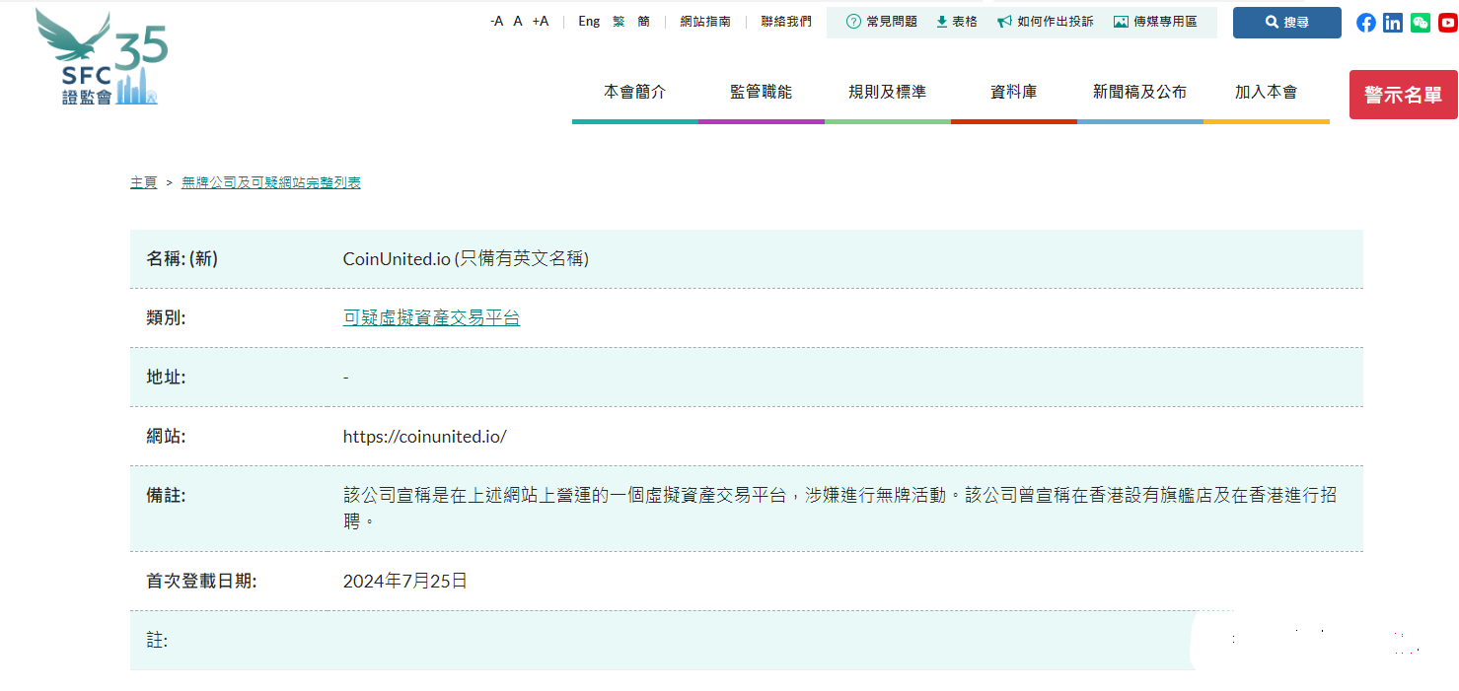Open the 資料庫 navigation menu
This screenshot has width=1459, height=691.
1014,91
